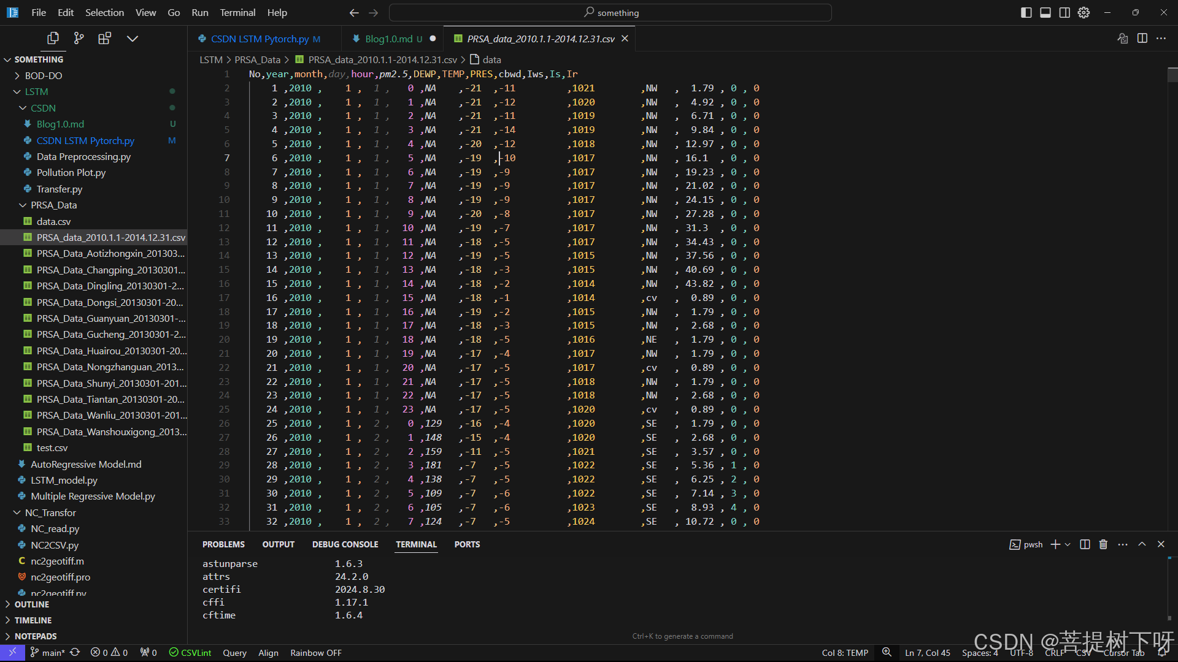
Task: Open the Terminal menu
Action: tap(237, 12)
